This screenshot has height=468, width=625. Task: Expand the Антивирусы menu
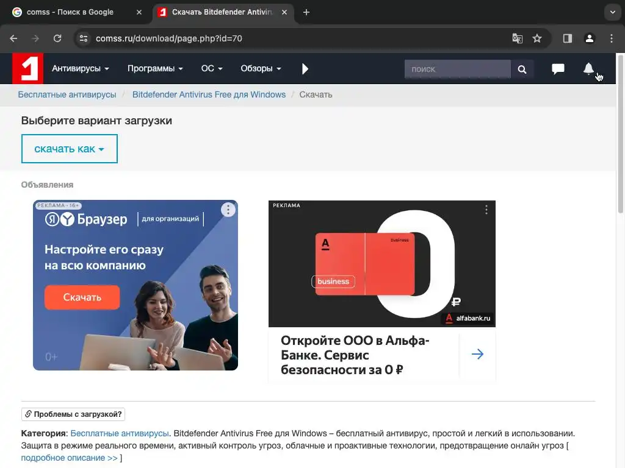click(80, 68)
